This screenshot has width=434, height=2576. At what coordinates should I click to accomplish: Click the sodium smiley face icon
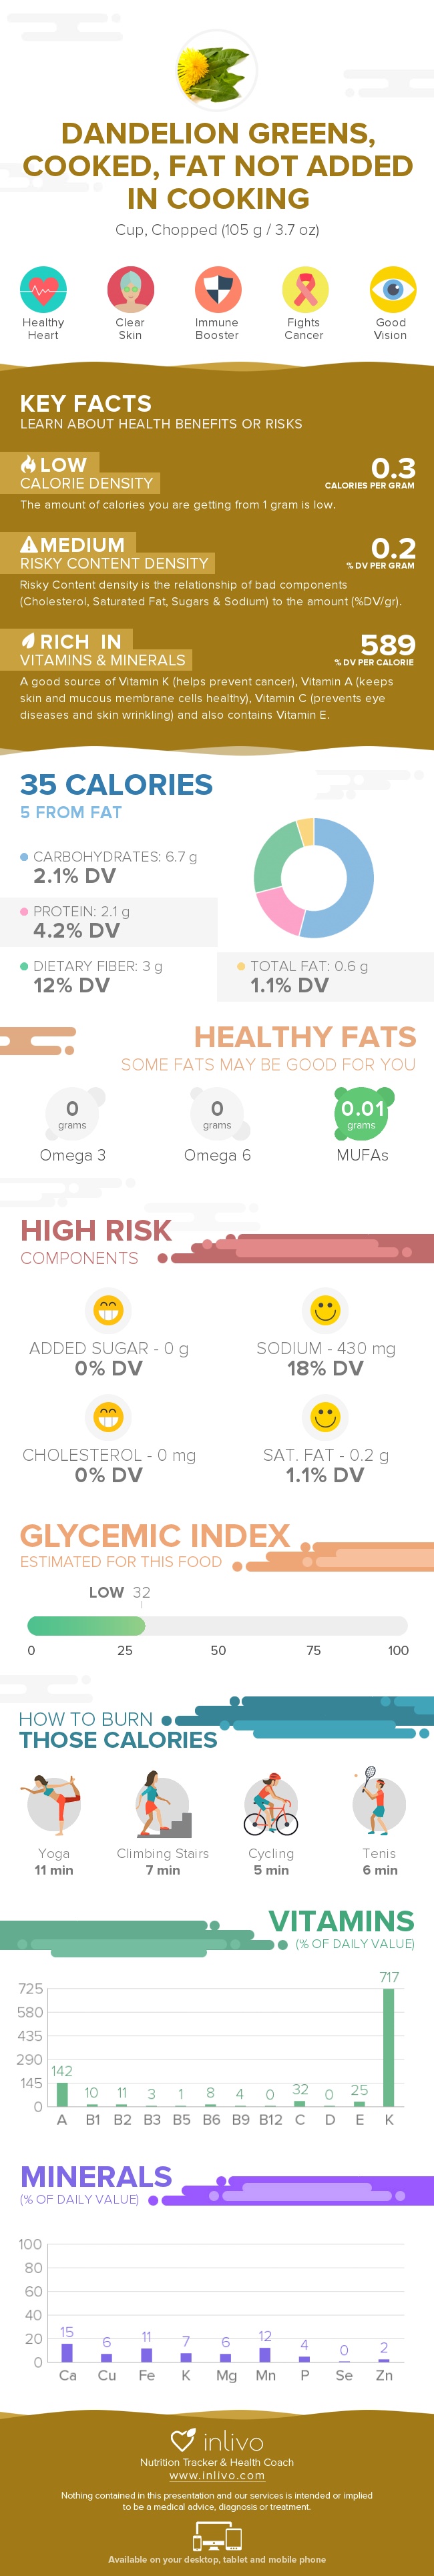[x=325, y=1309]
